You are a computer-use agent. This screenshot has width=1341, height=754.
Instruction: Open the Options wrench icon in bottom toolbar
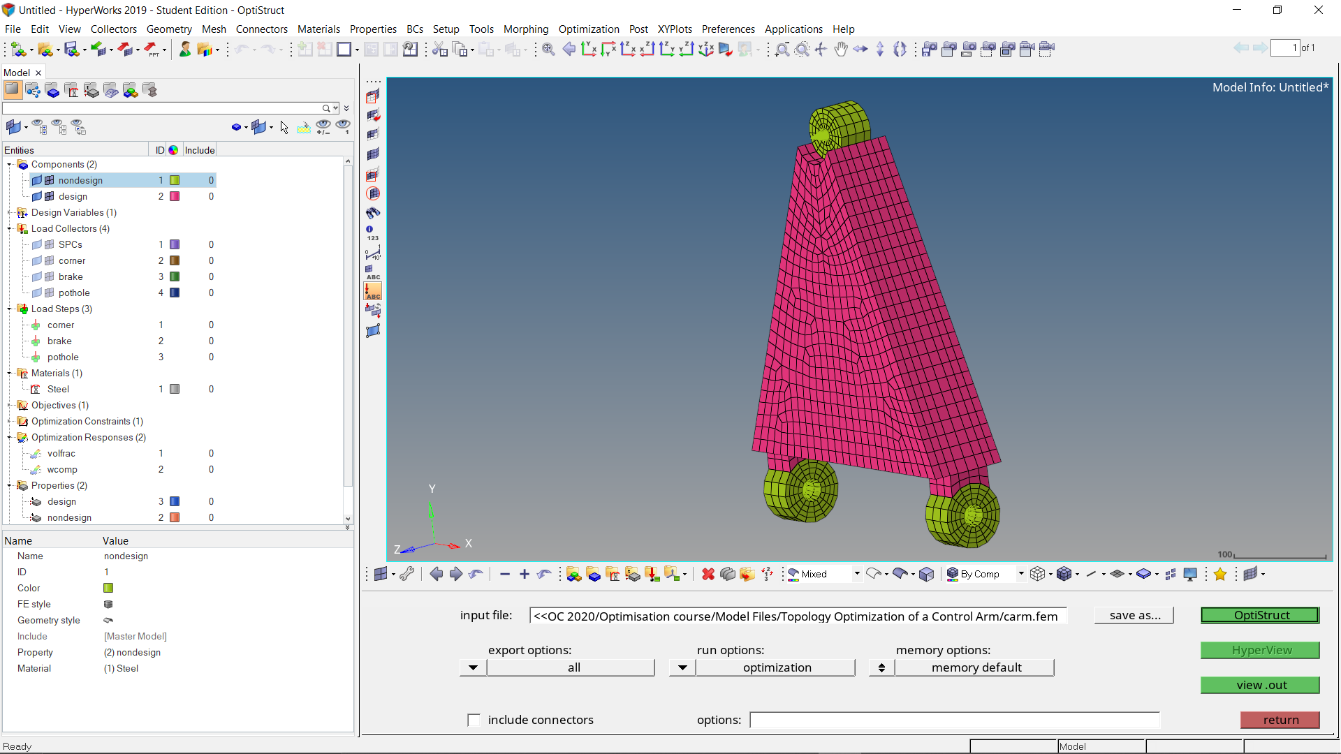[408, 573]
